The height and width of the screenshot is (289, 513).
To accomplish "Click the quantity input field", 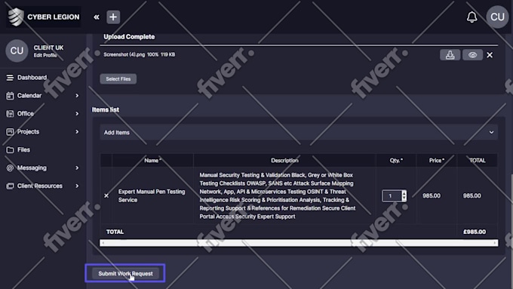I will pos(392,195).
